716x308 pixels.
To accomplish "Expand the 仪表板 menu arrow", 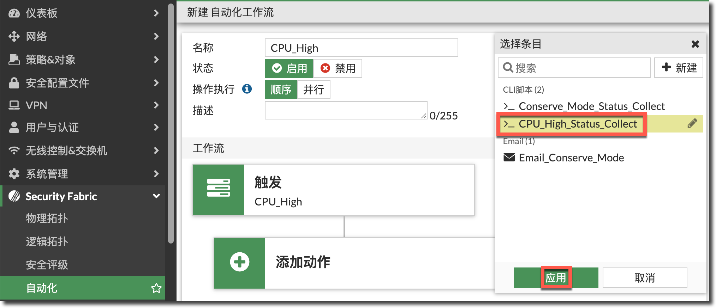I will [156, 13].
